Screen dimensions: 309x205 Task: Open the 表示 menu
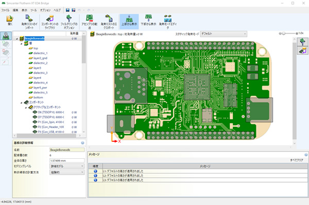point(24,10)
